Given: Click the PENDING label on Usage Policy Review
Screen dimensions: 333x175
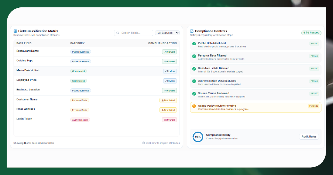Looking at the screenshot, I should click(x=314, y=106).
